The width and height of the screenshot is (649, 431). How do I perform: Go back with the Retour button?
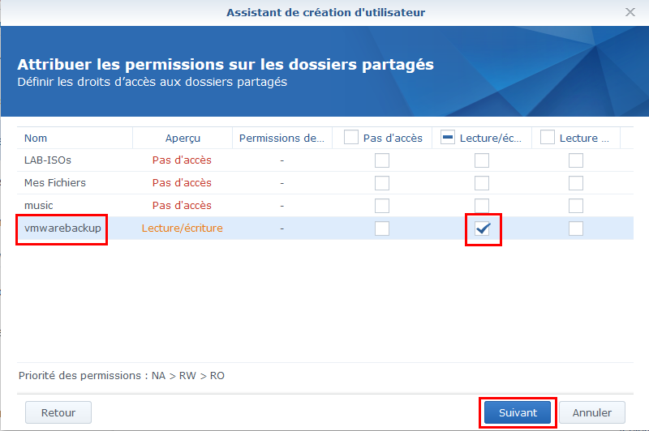point(58,412)
